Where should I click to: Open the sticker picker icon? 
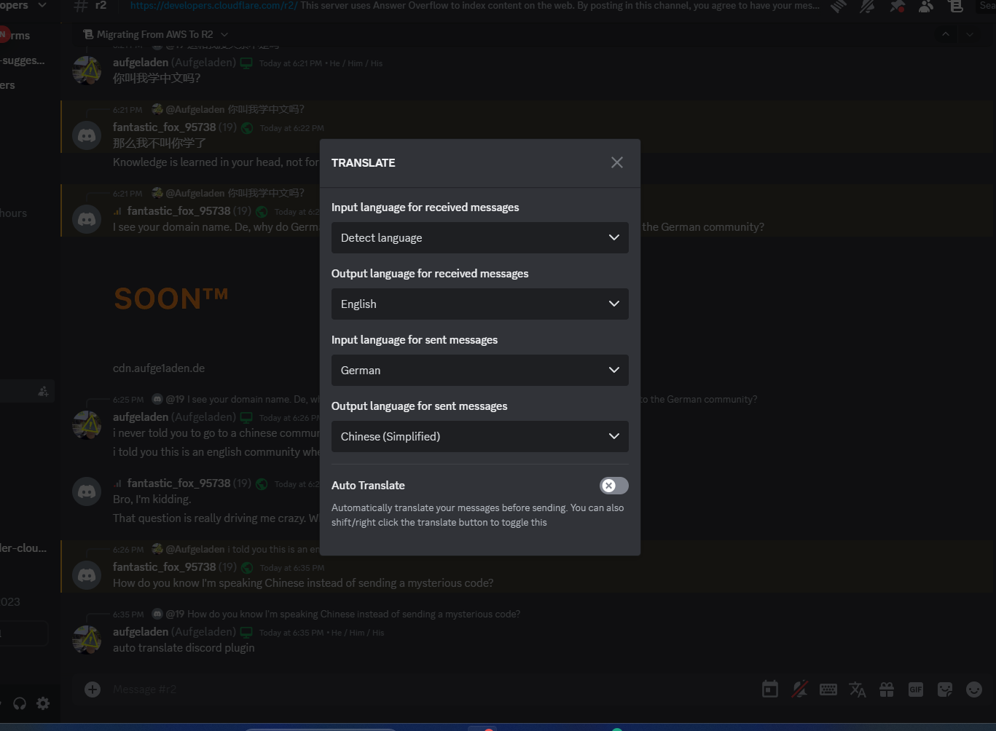945,689
